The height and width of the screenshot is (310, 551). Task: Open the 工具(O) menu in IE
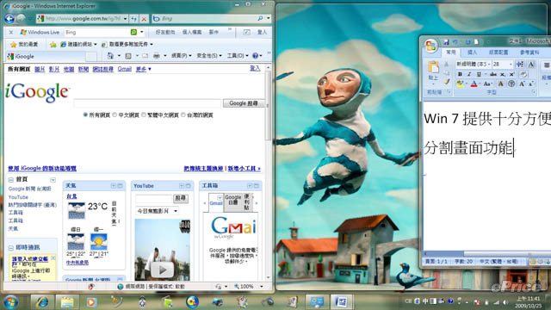(238, 55)
